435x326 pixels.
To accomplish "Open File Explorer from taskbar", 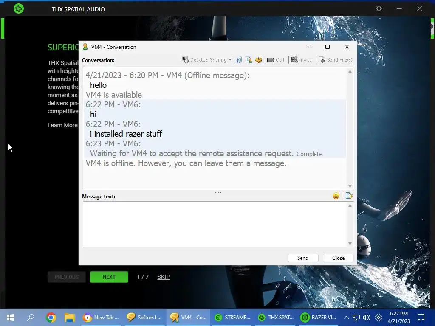I will (70, 318).
